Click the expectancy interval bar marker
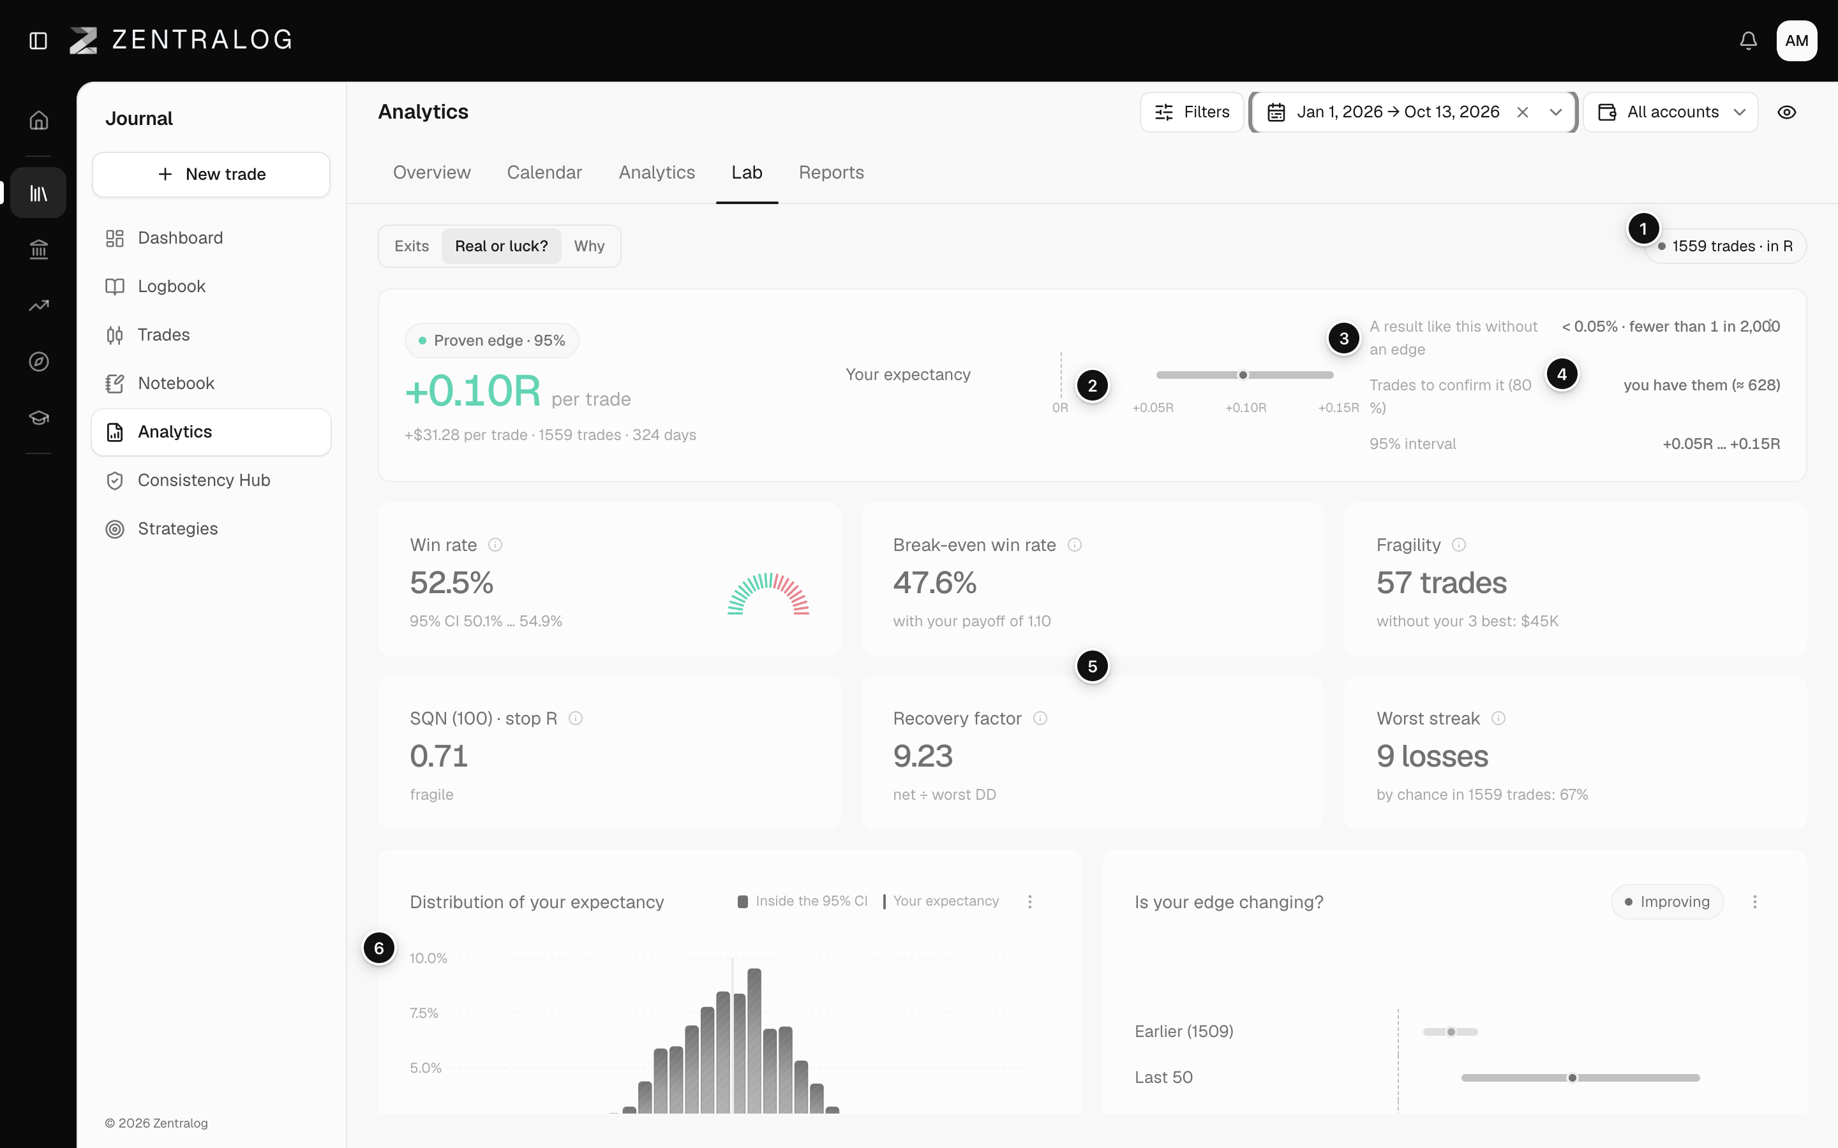Screen dimensions: 1838x1148 coord(1243,375)
